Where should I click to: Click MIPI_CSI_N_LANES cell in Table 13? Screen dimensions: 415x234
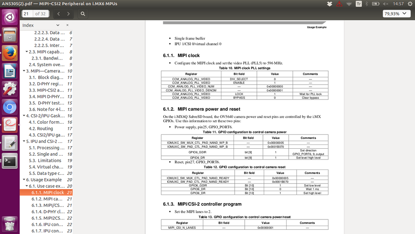pos(182,228)
